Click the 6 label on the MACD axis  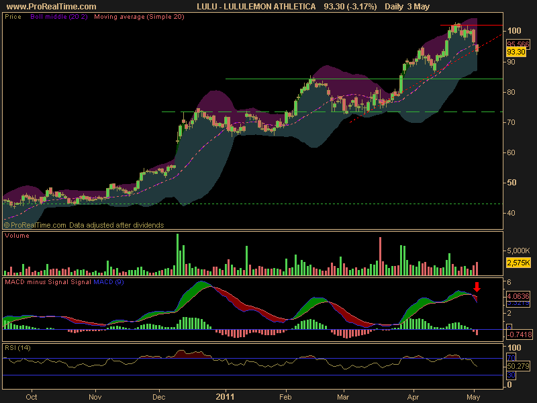click(x=509, y=282)
